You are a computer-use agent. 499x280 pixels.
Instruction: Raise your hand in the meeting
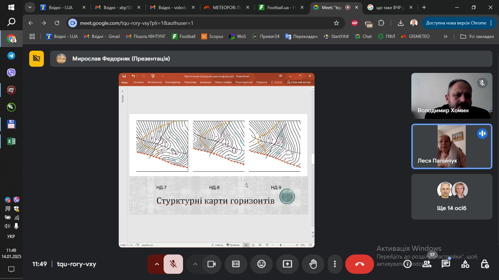click(x=313, y=264)
